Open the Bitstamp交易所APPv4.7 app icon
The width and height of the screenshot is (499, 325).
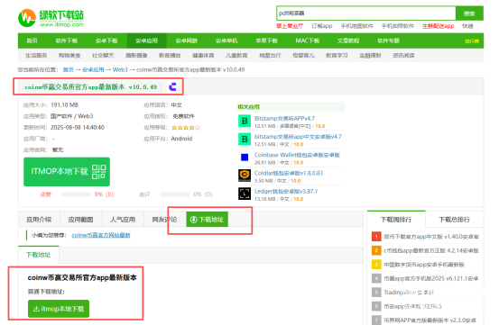245,121
